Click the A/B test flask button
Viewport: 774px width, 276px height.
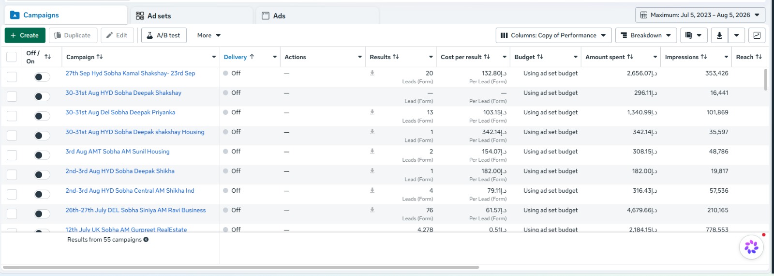click(x=164, y=35)
